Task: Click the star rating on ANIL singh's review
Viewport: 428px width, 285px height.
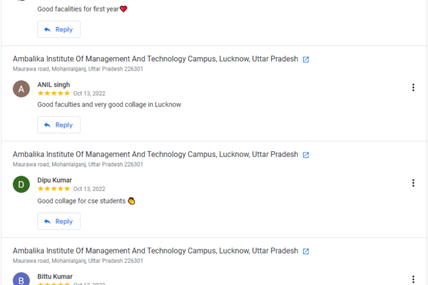Action: click(53, 93)
